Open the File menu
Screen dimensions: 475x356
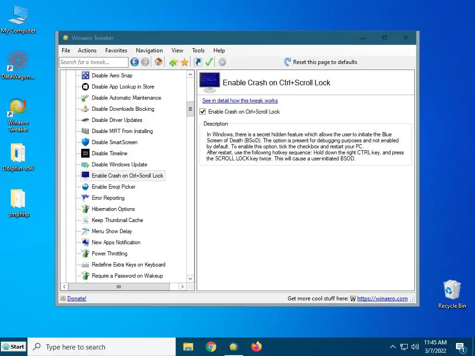[x=66, y=51]
